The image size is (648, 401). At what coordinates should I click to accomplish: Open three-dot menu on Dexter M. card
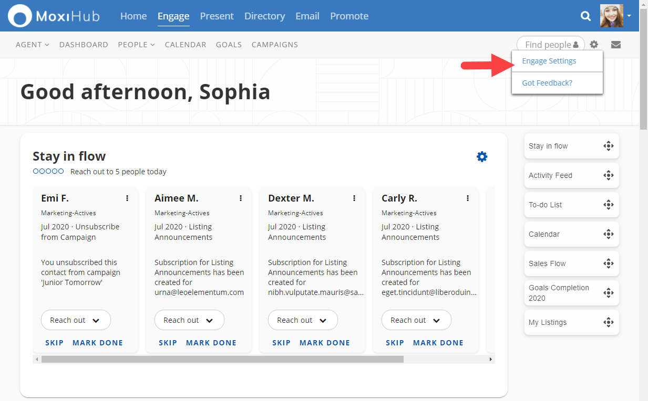click(x=354, y=198)
